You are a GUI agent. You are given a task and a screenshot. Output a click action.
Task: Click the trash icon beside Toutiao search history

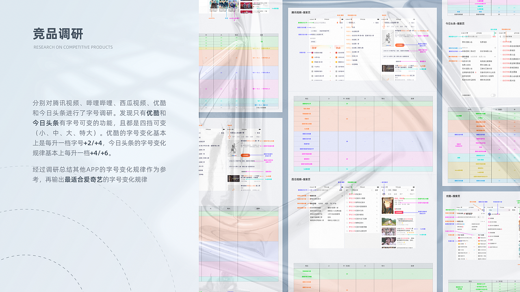click(495, 48)
